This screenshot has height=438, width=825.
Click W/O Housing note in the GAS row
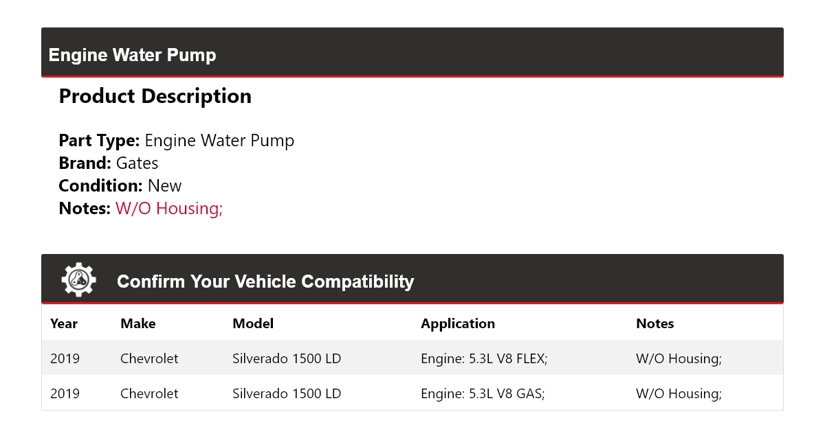(679, 393)
